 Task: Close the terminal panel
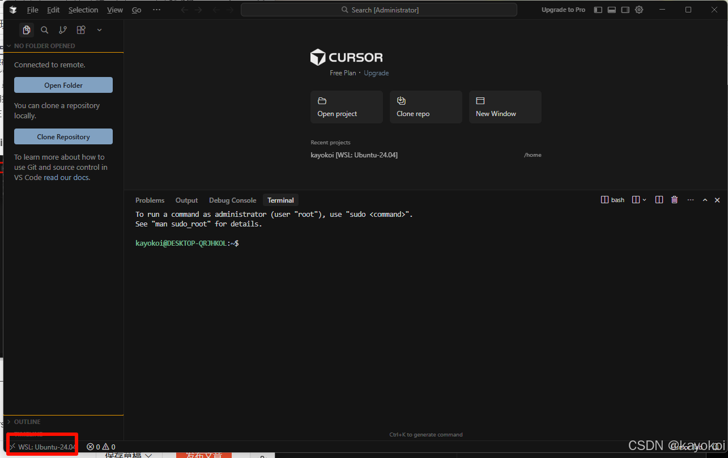[x=717, y=200]
